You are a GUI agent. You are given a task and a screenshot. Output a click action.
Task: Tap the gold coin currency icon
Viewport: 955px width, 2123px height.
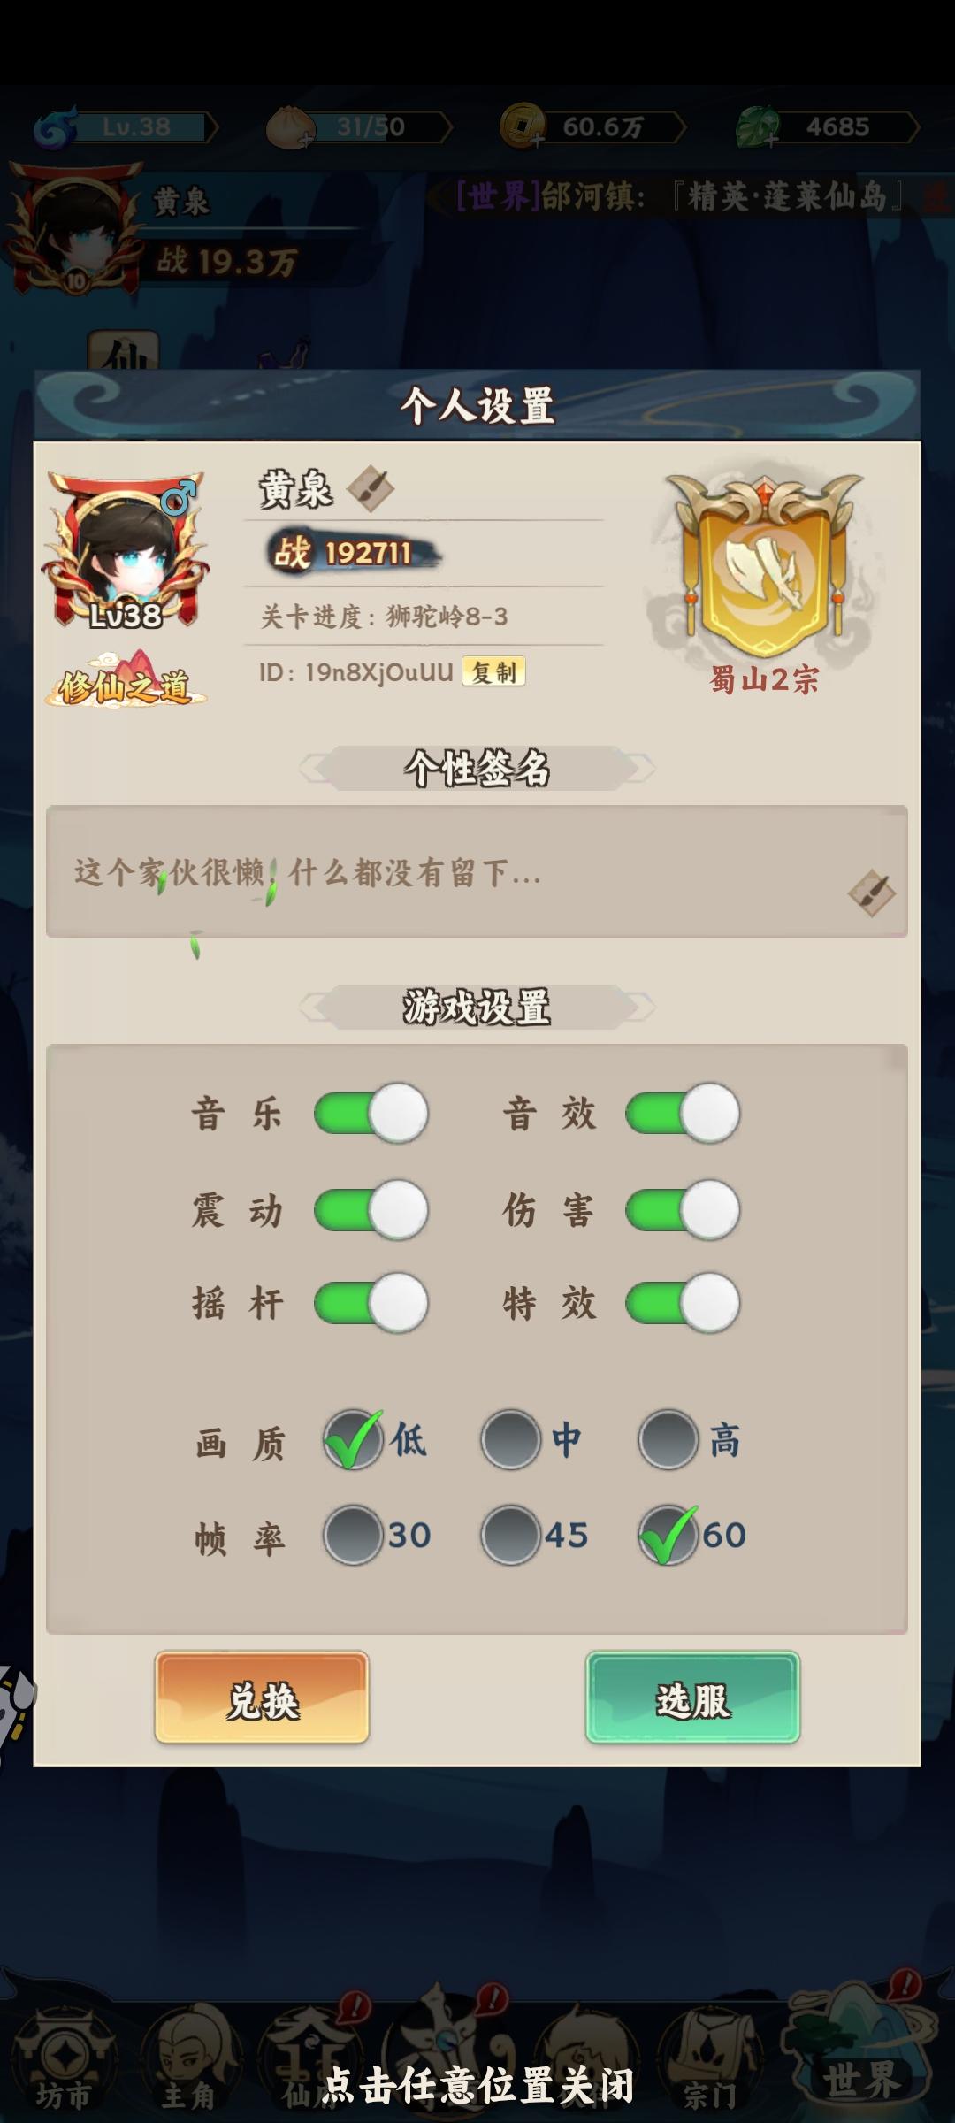523,126
